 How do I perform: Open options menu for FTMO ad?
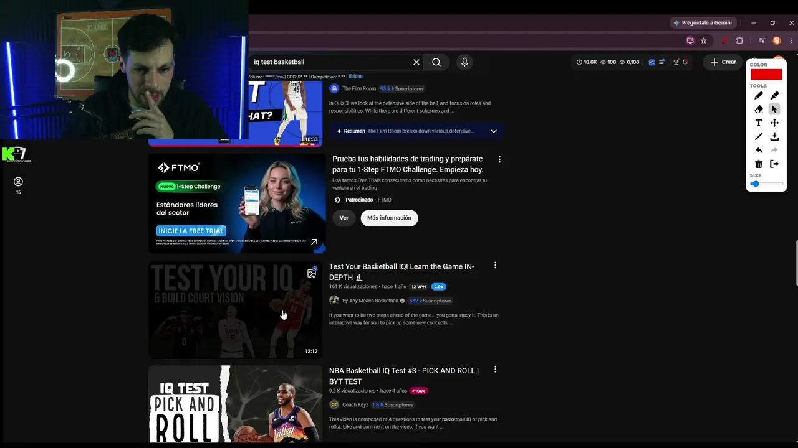[x=499, y=159]
